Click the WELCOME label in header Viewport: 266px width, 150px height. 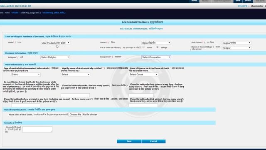[x=243, y=6]
